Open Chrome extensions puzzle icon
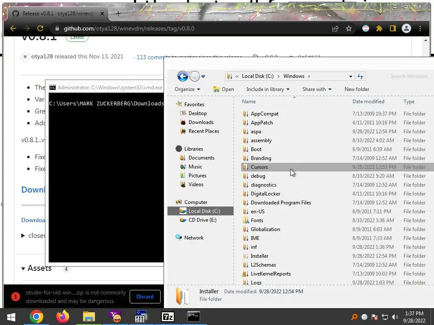Viewport: 434px width, 325px height. coord(379,28)
